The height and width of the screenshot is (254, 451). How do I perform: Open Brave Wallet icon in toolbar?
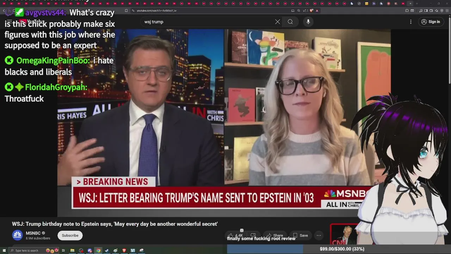pyautogui.click(x=431, y=11)
